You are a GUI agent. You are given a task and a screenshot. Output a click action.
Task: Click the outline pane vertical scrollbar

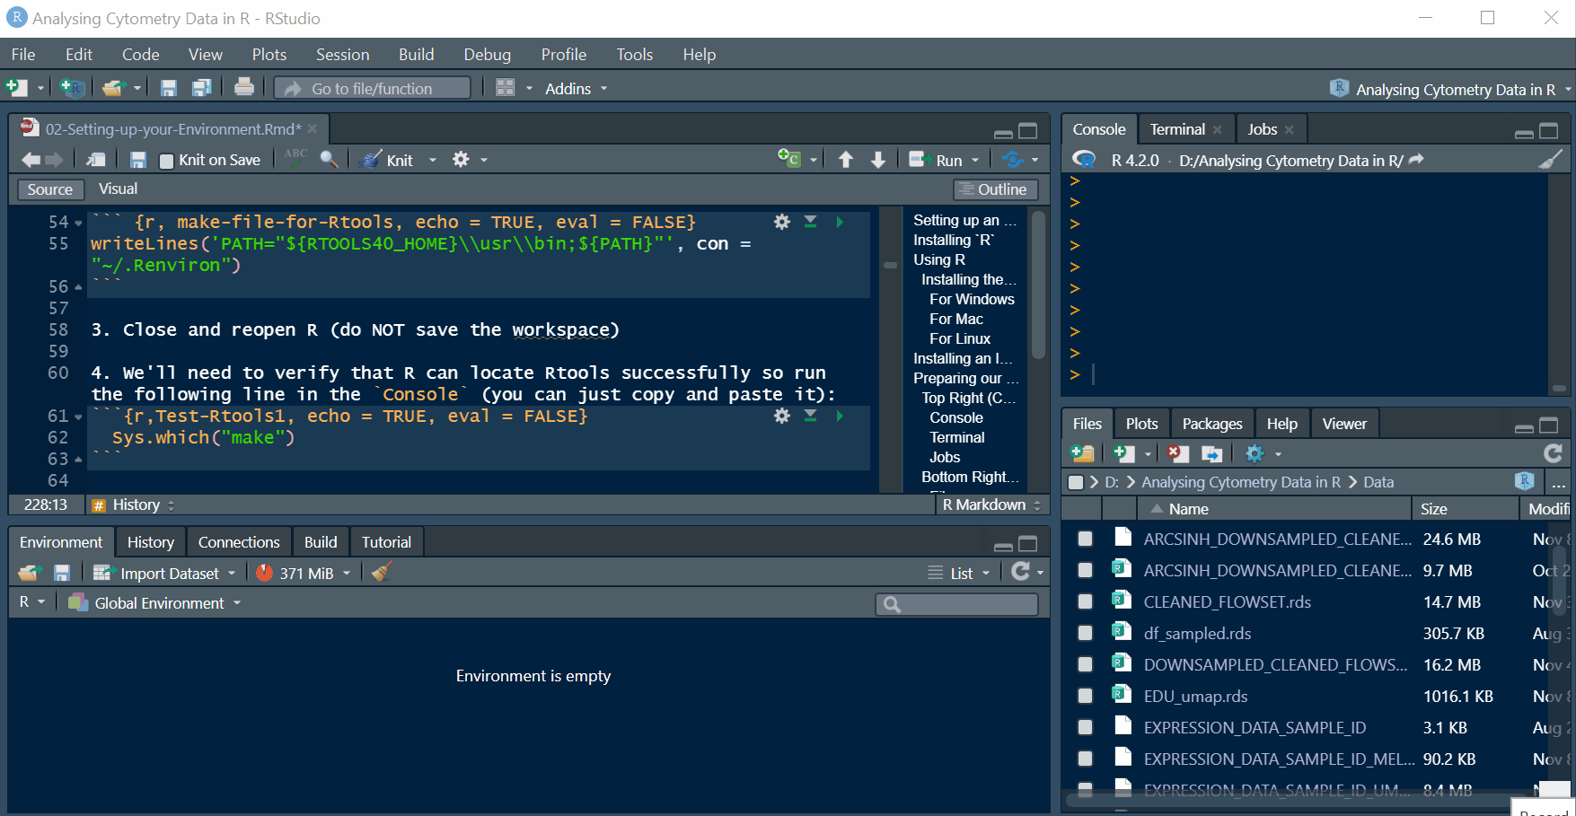(1039, 284)
